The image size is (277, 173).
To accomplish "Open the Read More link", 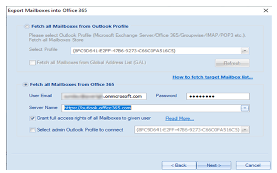I will pyautogui.click(x=180, y=118).
